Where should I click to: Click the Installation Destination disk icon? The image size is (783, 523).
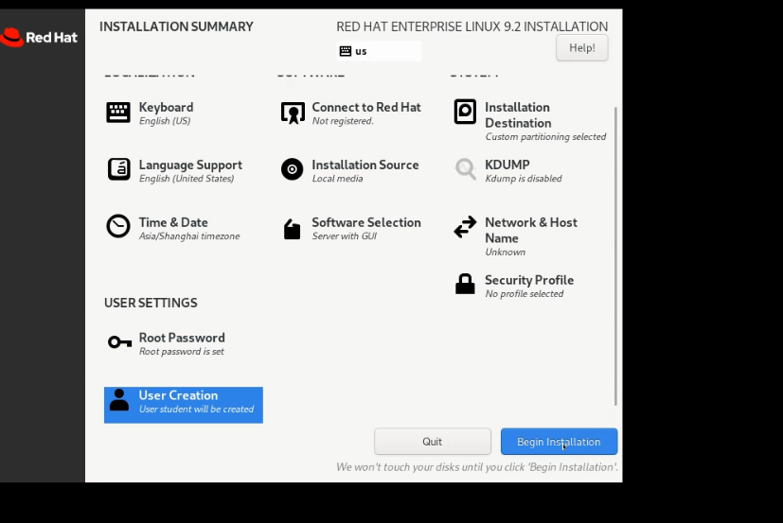click(465, 112)
